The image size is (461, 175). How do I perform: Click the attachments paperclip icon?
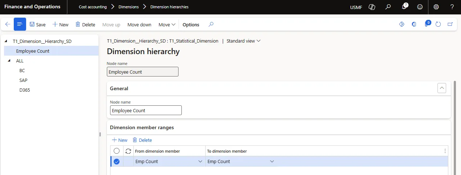pyautogui.click(x=427, y=24)
